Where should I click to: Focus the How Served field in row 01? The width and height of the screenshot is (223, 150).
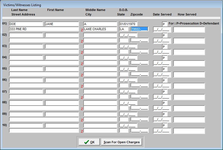189,29
